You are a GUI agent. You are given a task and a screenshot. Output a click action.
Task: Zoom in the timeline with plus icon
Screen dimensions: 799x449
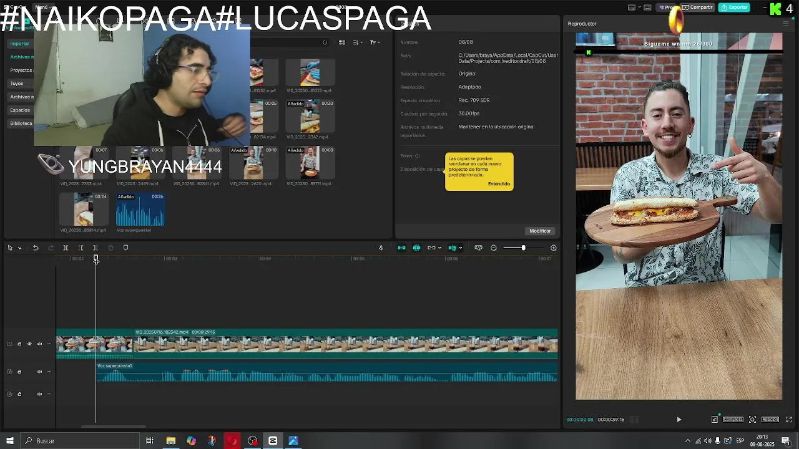(553, 248)
